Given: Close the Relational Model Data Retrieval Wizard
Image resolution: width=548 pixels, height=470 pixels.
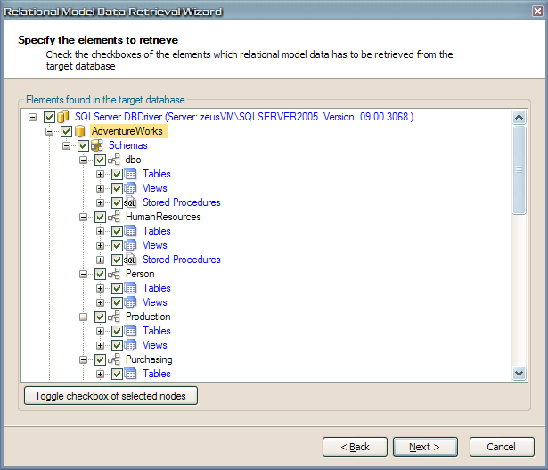Looking at the screenshot, I should (537, 12).
